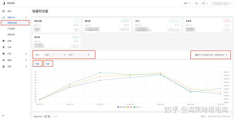This screenshot has height=119, width=234.
Task: Click the 转化率 summary card
Action: tap(57, 42)
